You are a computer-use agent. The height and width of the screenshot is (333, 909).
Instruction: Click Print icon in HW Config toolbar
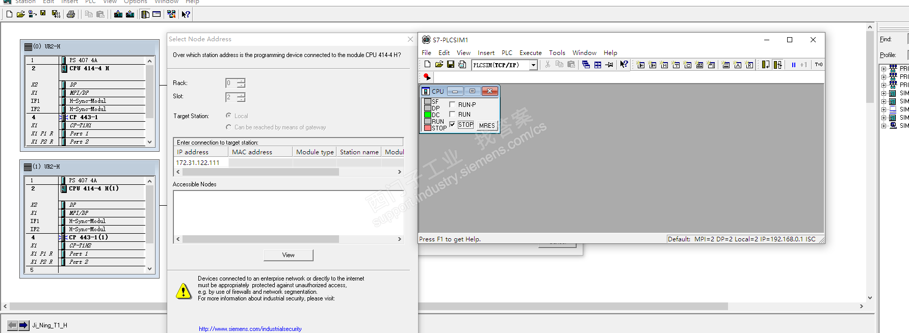point(71,14)
